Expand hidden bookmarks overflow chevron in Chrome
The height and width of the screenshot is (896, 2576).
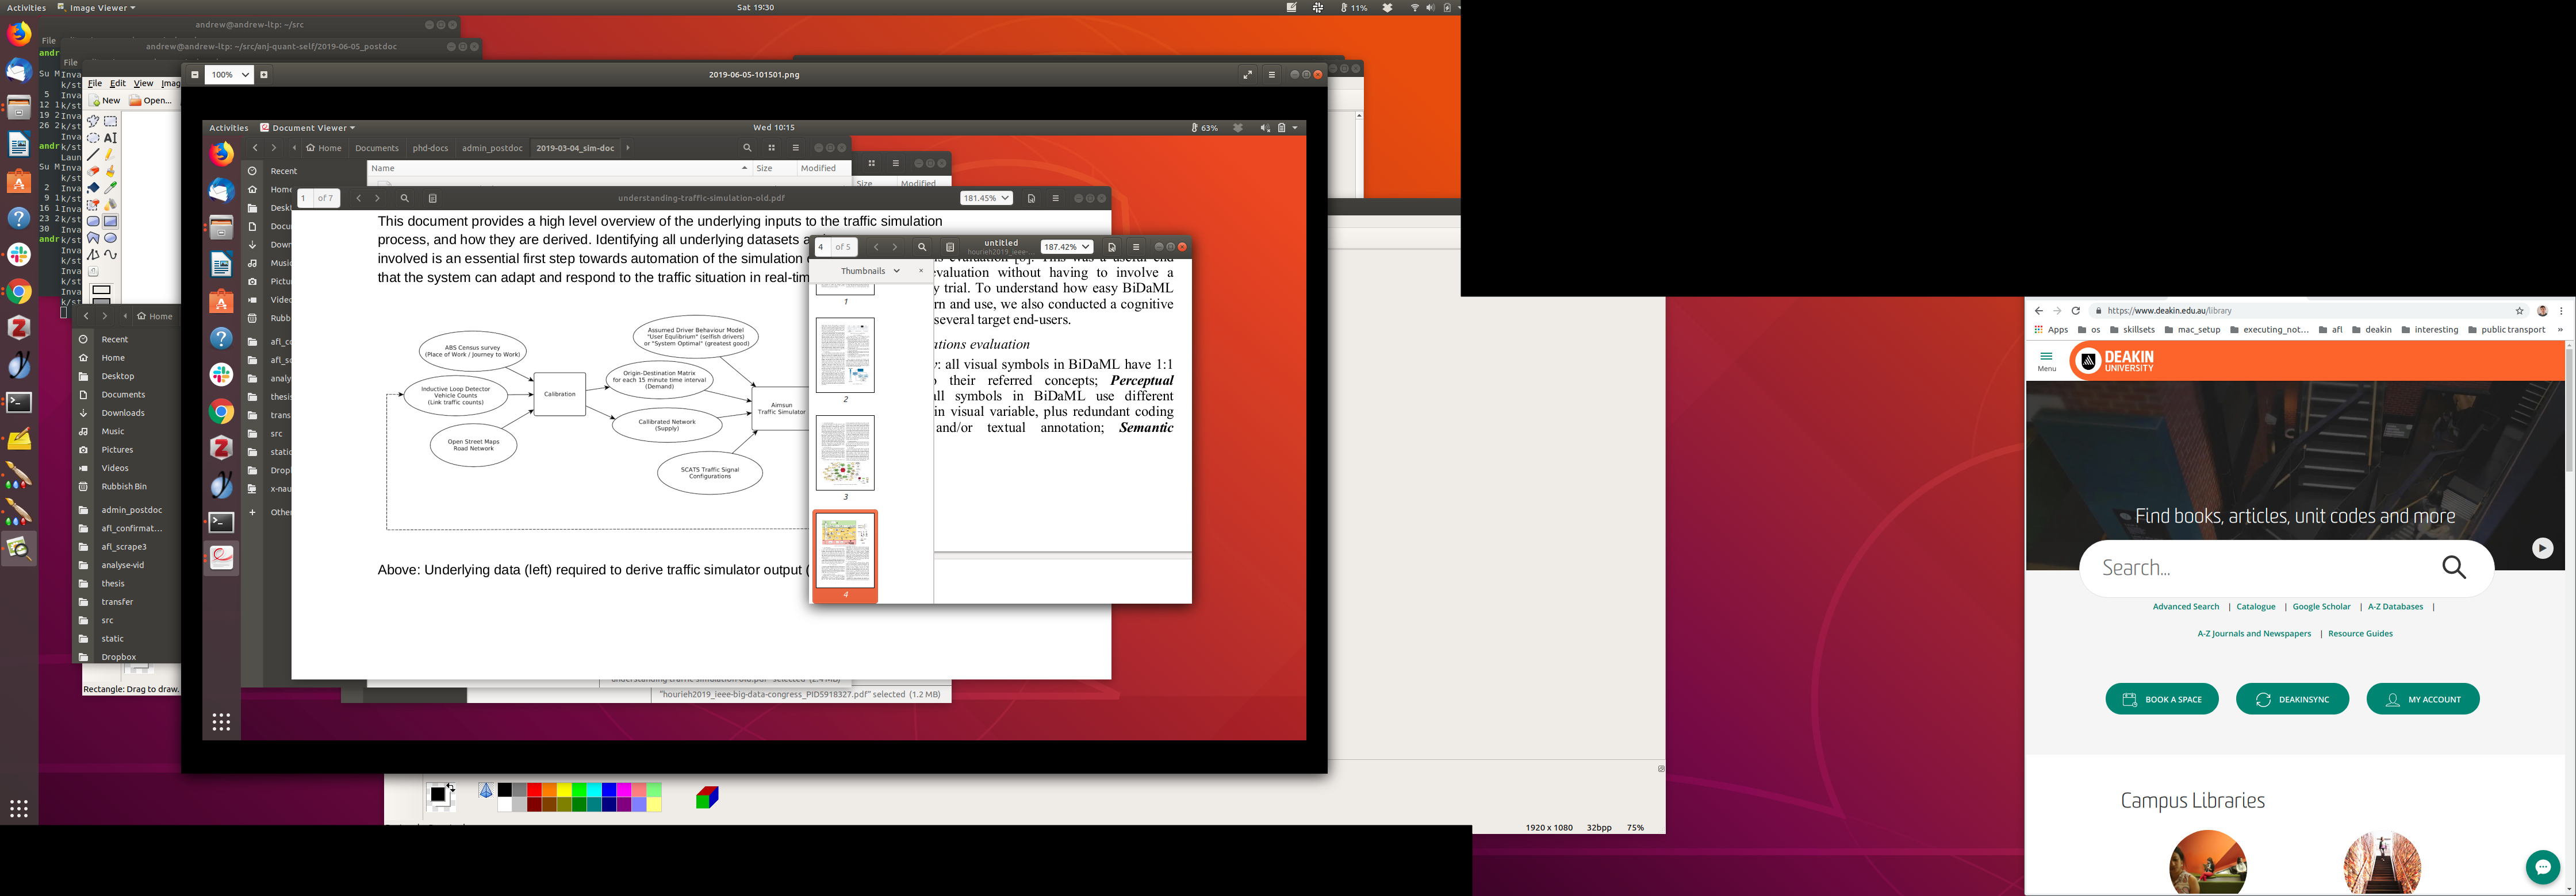point(2560,330)
